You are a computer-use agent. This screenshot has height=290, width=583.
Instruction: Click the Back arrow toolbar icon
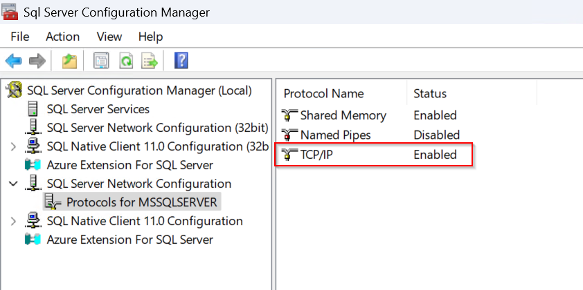coord(13,61)
